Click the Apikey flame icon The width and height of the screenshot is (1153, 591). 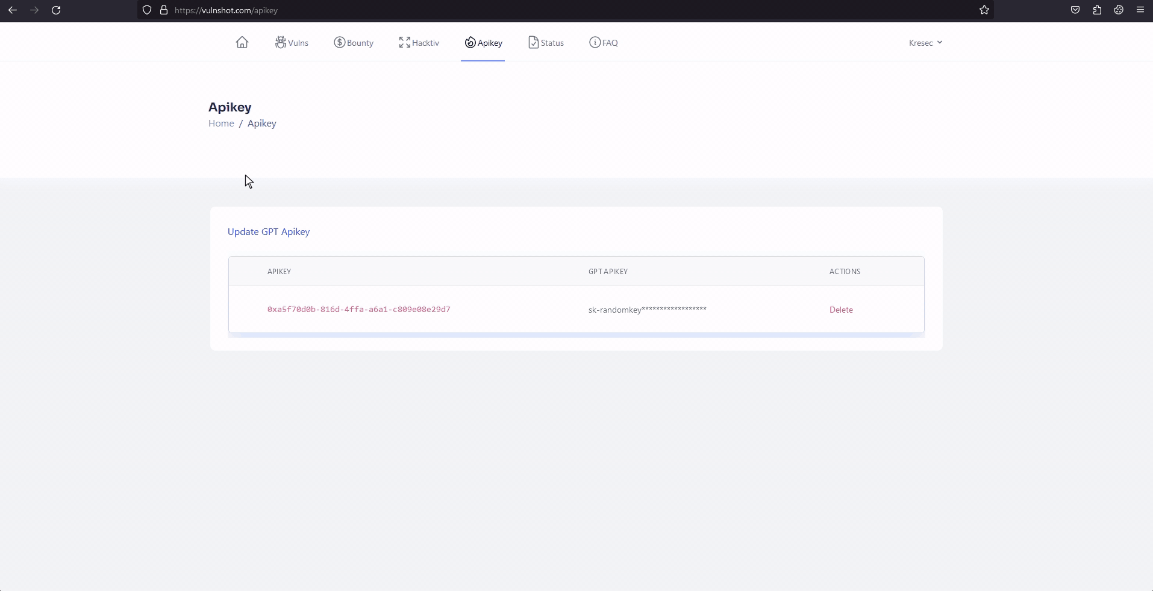(470, 42)
